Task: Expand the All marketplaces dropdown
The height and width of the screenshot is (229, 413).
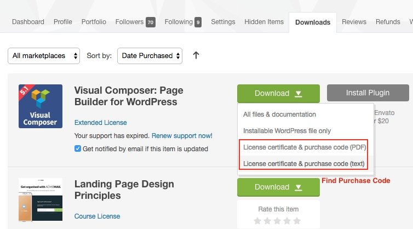Action: click(44, 55)
